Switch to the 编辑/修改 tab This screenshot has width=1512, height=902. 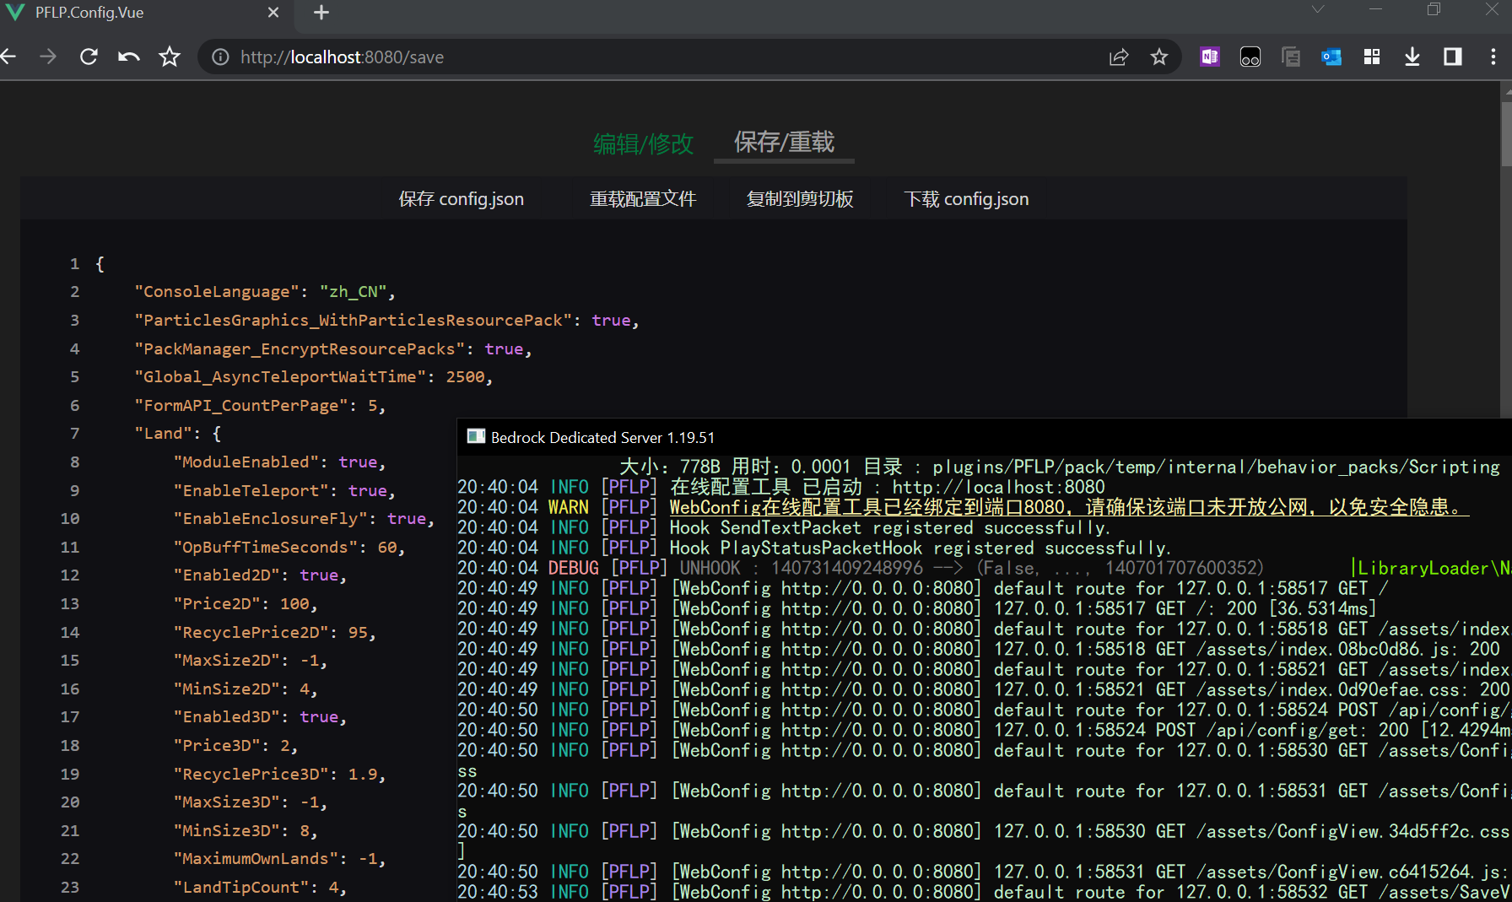643,143
